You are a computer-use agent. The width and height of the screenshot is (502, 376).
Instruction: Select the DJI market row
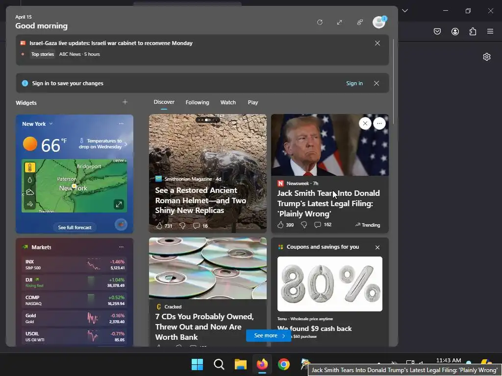(75, 282)
